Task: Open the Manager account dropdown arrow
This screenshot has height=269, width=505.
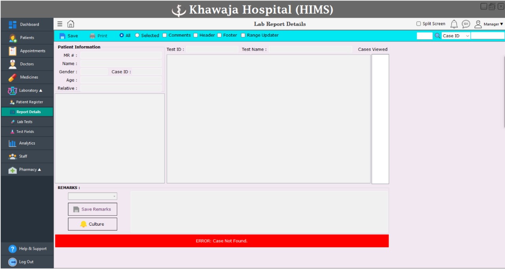Action: pyautogui.click(x=501, y=24)
